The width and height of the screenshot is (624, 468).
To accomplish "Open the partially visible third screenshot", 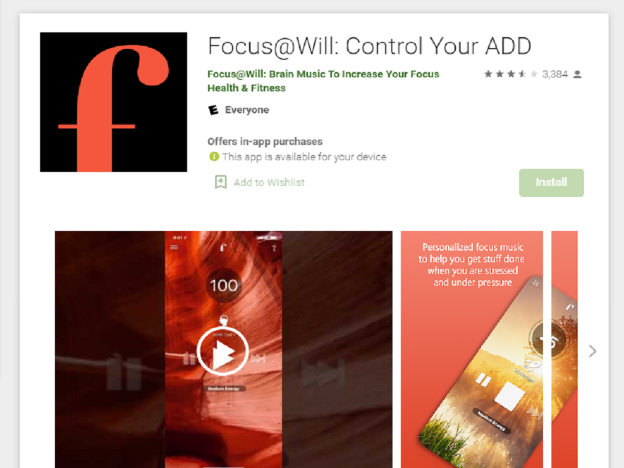I will 564,349.
